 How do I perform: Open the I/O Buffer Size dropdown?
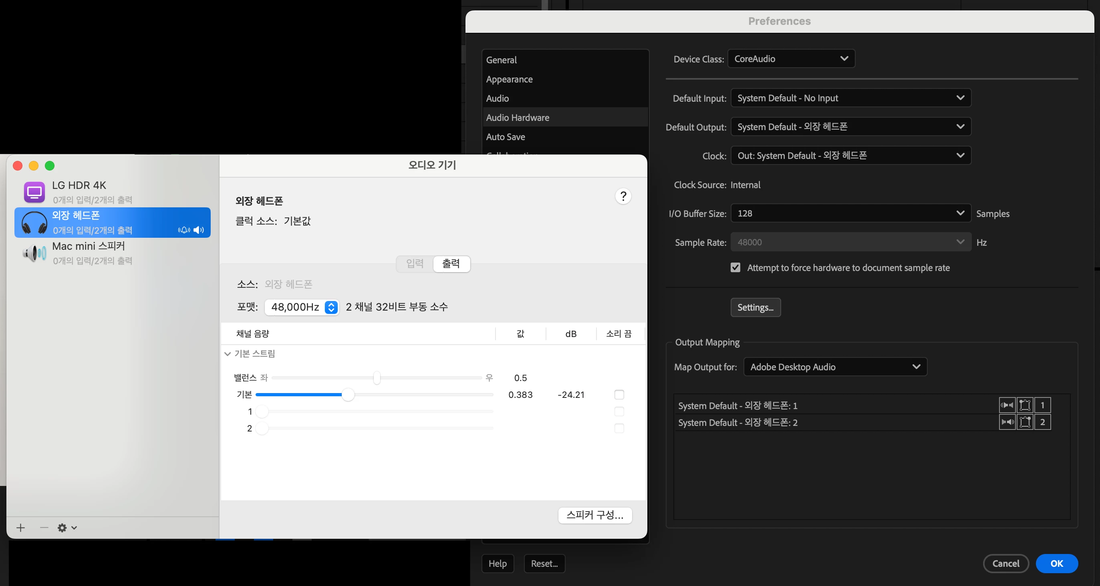pos(850,213)
